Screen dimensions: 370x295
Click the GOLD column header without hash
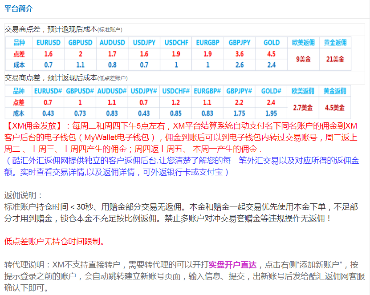click(271, 43)
